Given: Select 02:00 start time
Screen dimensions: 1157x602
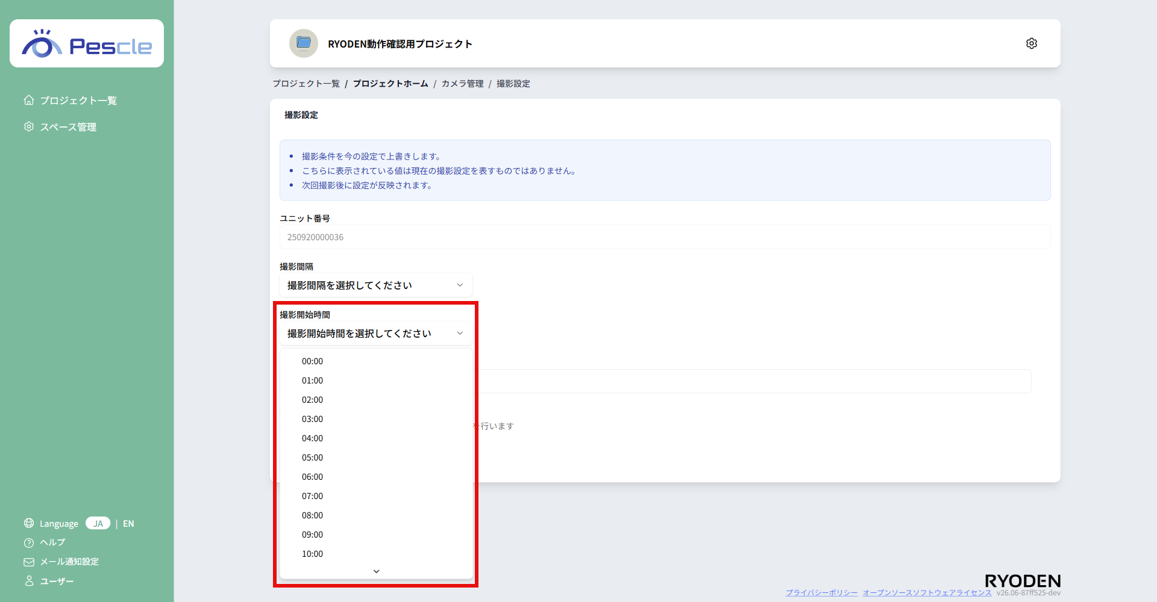Looking at the screenshot, I should pyautogui.click(x=376, y=400).
